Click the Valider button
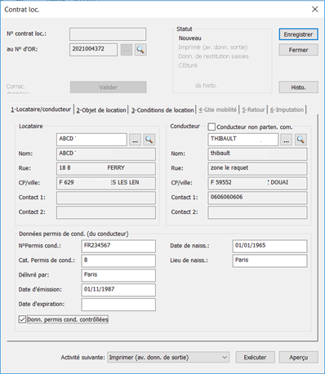Viewport: 325px width, 374px height. (109, 87)
